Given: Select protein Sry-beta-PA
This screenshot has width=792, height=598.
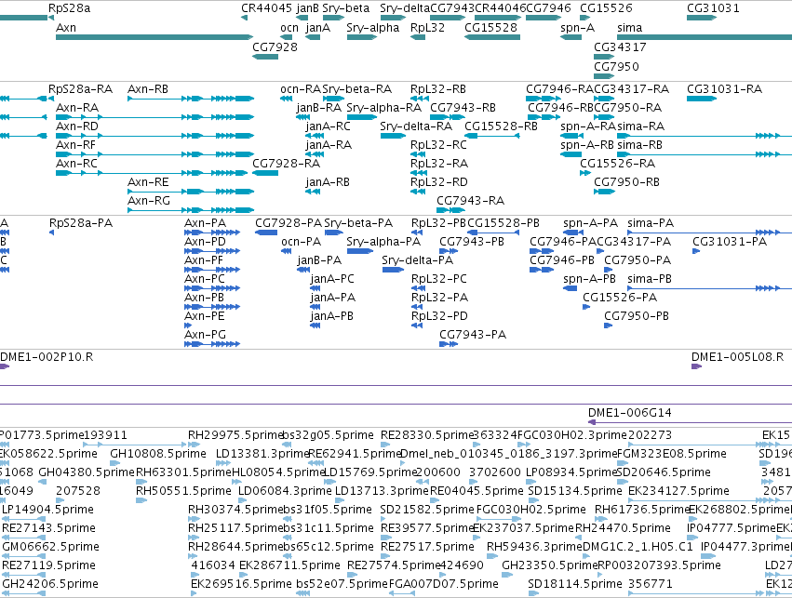Looking at the screenshot, I should point(334,233).
